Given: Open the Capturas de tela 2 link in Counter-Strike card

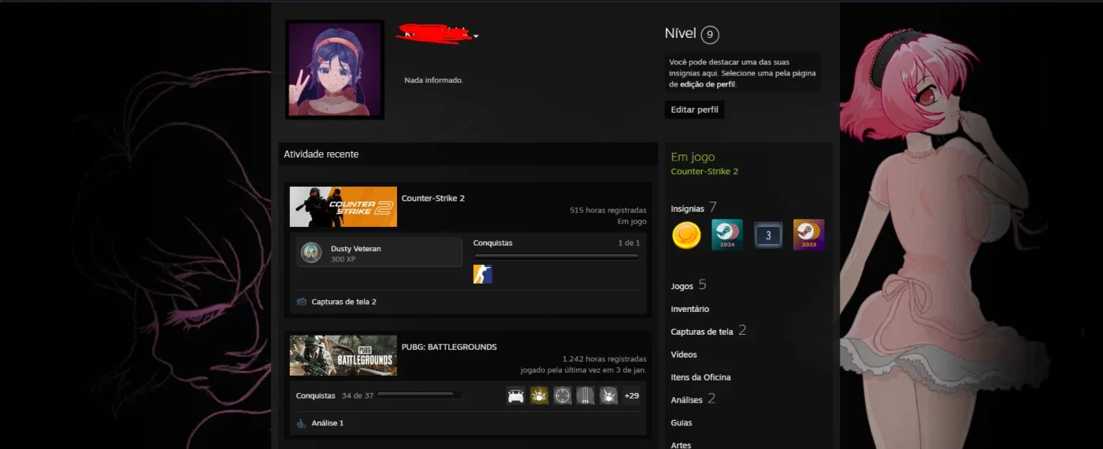Looking at the screenshot, I should point(344,302).
